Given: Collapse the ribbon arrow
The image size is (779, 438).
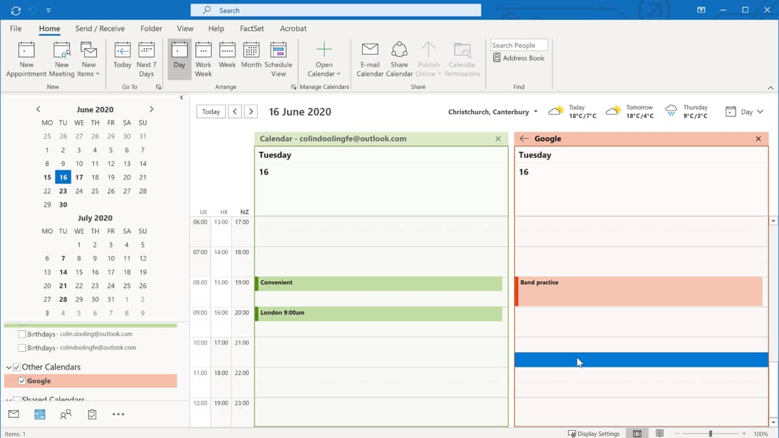Looking at the screenshot, I should pos(771,88).
